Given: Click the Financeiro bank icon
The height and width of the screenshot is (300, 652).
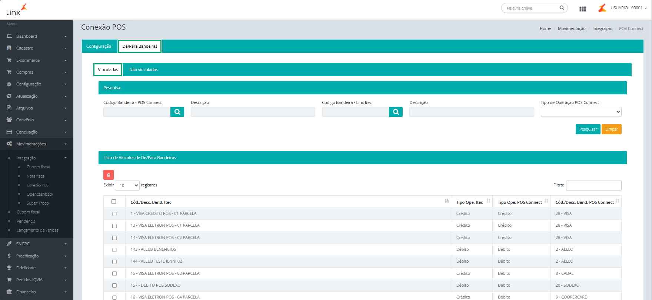Looking at the screenshot, I should pos(9,292).
